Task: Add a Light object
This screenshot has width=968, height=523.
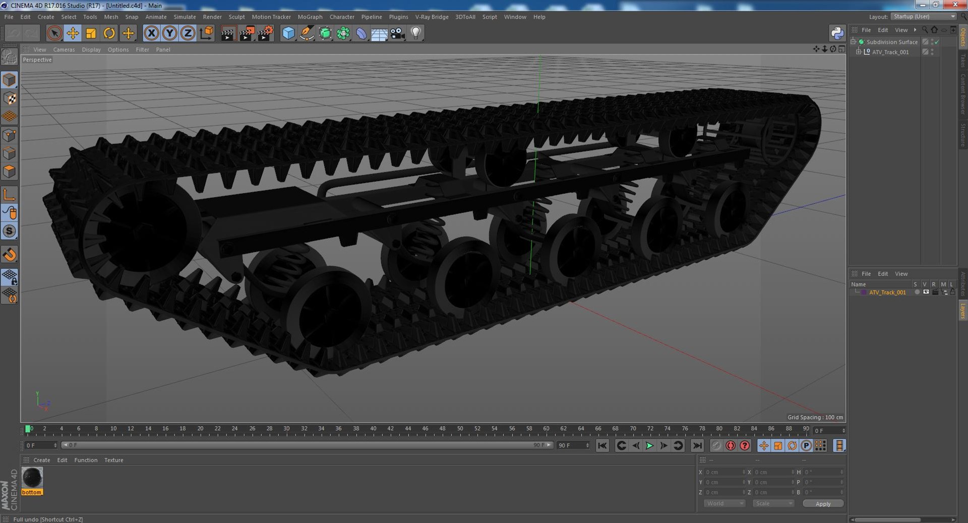Action: (x=416, y=34)
